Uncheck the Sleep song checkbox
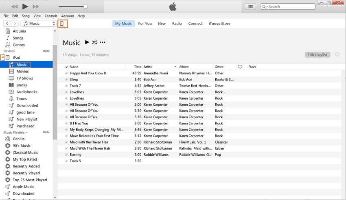The width and height of the screenshot is (346, 200). point(66,79)
